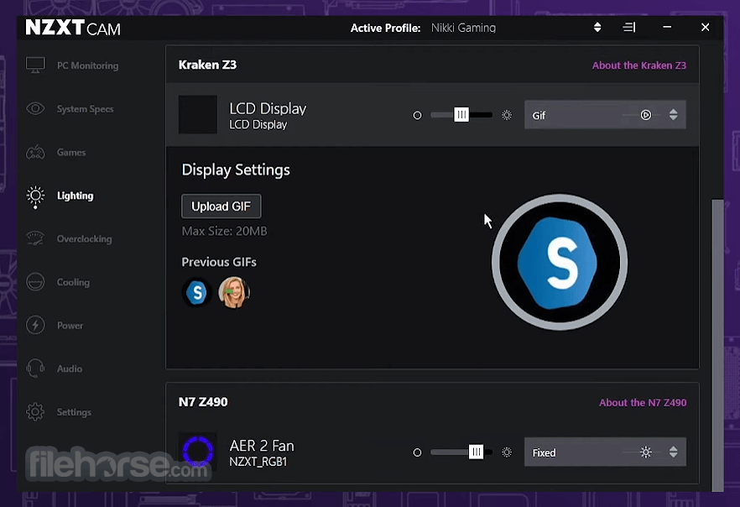Open the PC Monitoring monitor icon
The width and height of the screenshot is (740, 507).
[35, 65]
